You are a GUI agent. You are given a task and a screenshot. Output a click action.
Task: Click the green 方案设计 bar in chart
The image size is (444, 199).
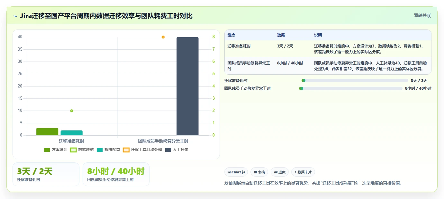click(47, 132)
